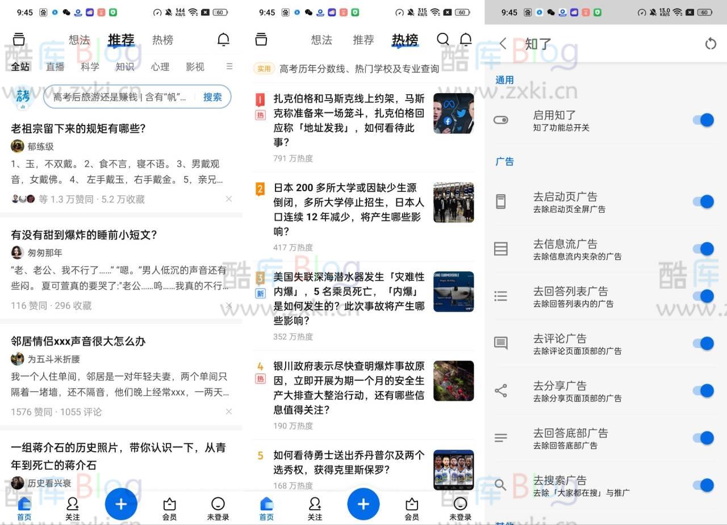This screenshot has width=727, height=525.
Task: Turn off the 去分享广告 switch
Action: [704, 390]
